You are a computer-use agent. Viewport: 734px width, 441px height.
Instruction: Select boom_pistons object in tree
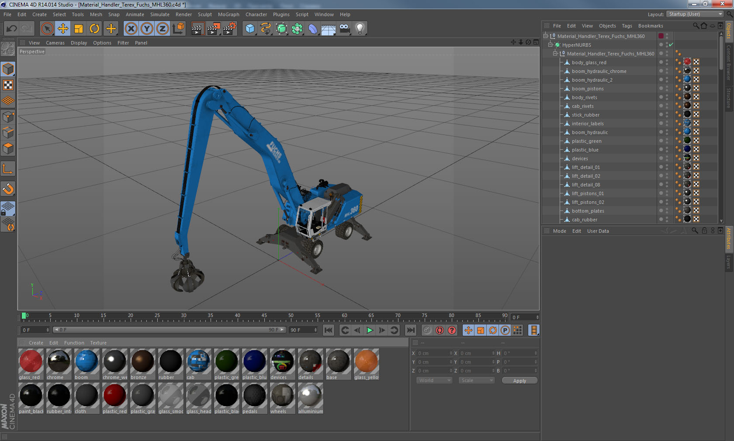[588, 89]
